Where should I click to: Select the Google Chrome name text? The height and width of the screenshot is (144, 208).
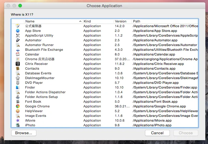(37, 106)
